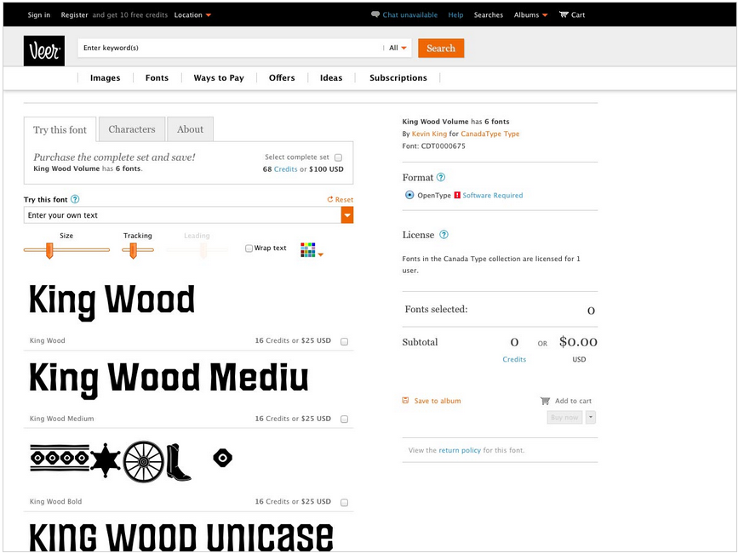
Task: Expand the Albums dropdown
Action: [x=530, y=14]
